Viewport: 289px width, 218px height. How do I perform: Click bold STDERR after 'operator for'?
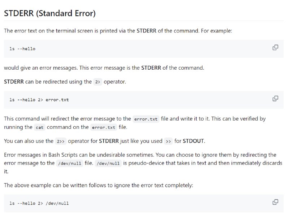(109, 141)
